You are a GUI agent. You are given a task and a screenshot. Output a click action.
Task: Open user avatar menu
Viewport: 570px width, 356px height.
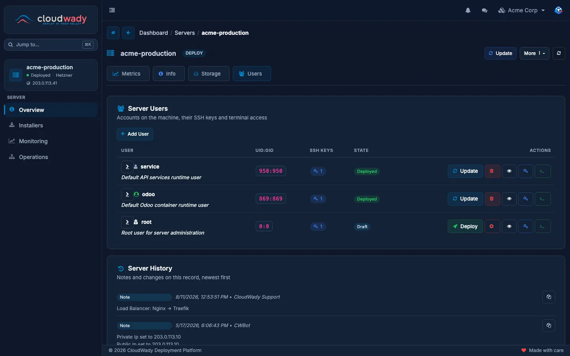click(558, 10)
